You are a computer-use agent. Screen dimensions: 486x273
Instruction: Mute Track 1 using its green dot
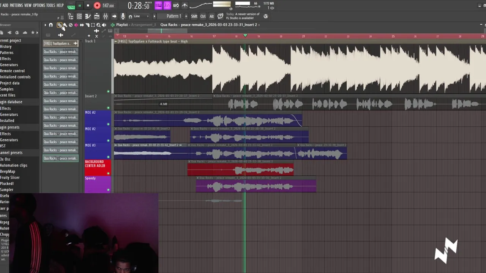(x=108, y=91)
